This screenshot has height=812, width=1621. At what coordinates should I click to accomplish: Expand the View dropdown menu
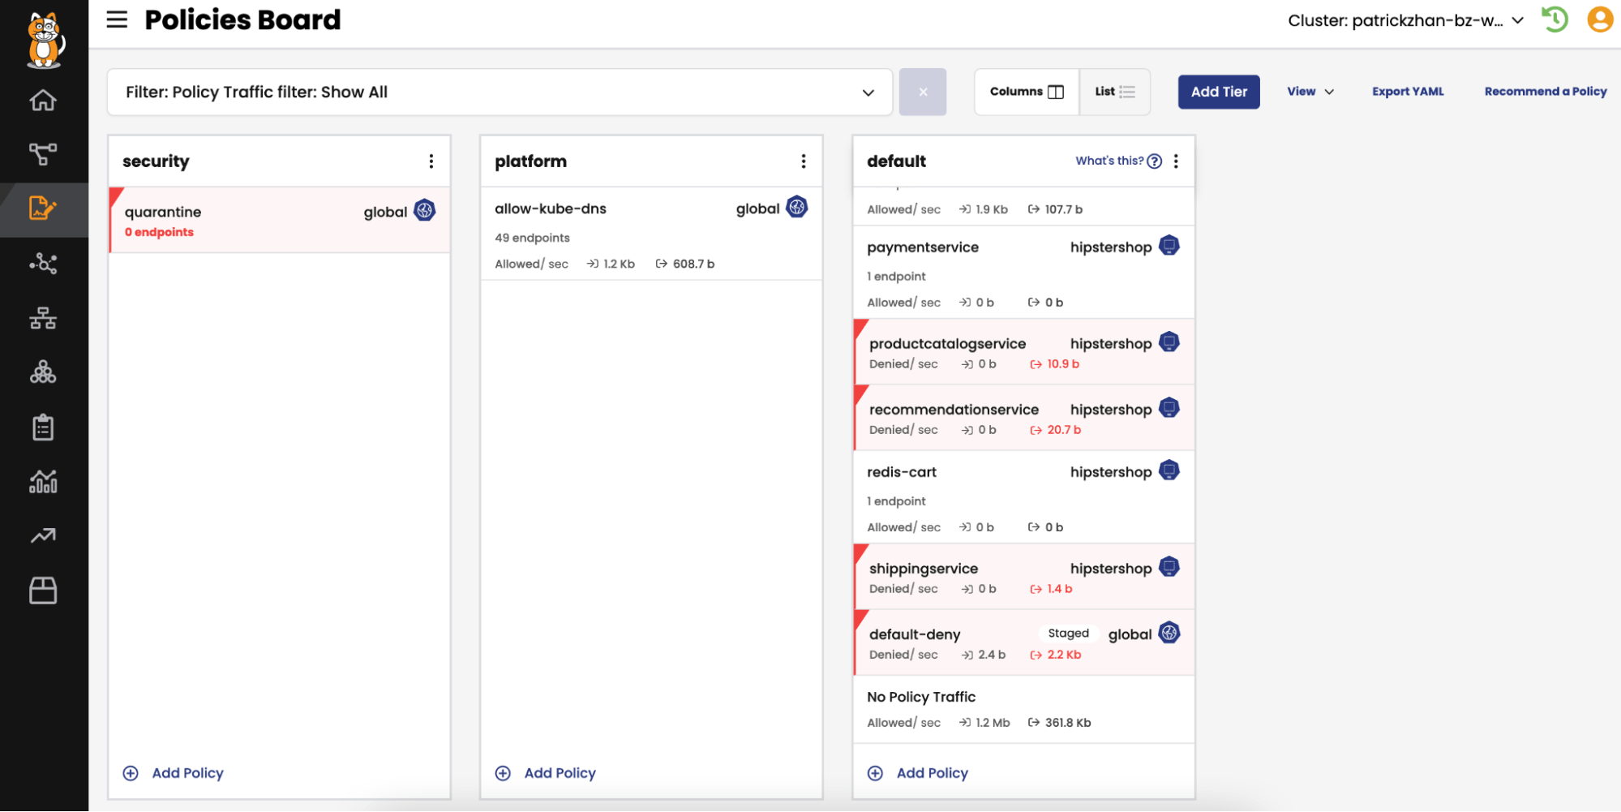(1310, 92)
